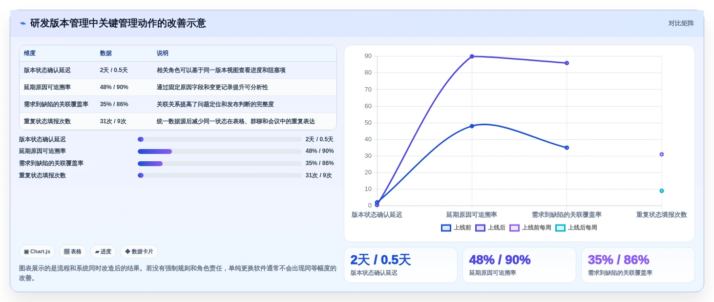Click the 上线后每周 cyan legend box
Image resolution: width=714 pixels, height=302 pixels.
click(x=560, y=227)
